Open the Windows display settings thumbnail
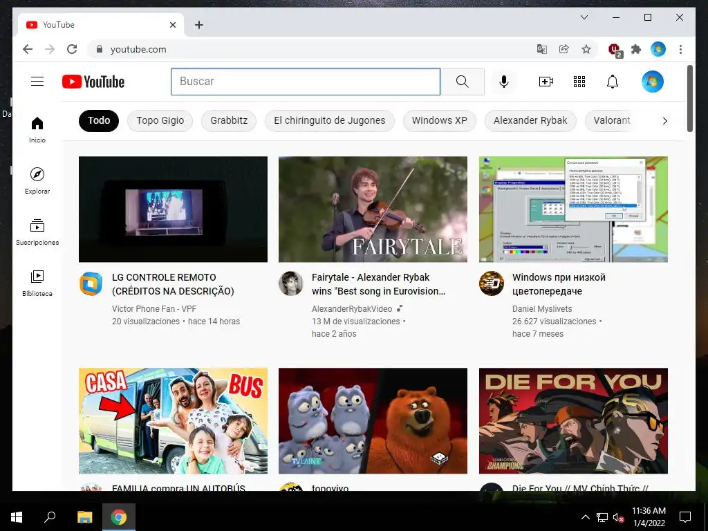 (x=573, y=209)
